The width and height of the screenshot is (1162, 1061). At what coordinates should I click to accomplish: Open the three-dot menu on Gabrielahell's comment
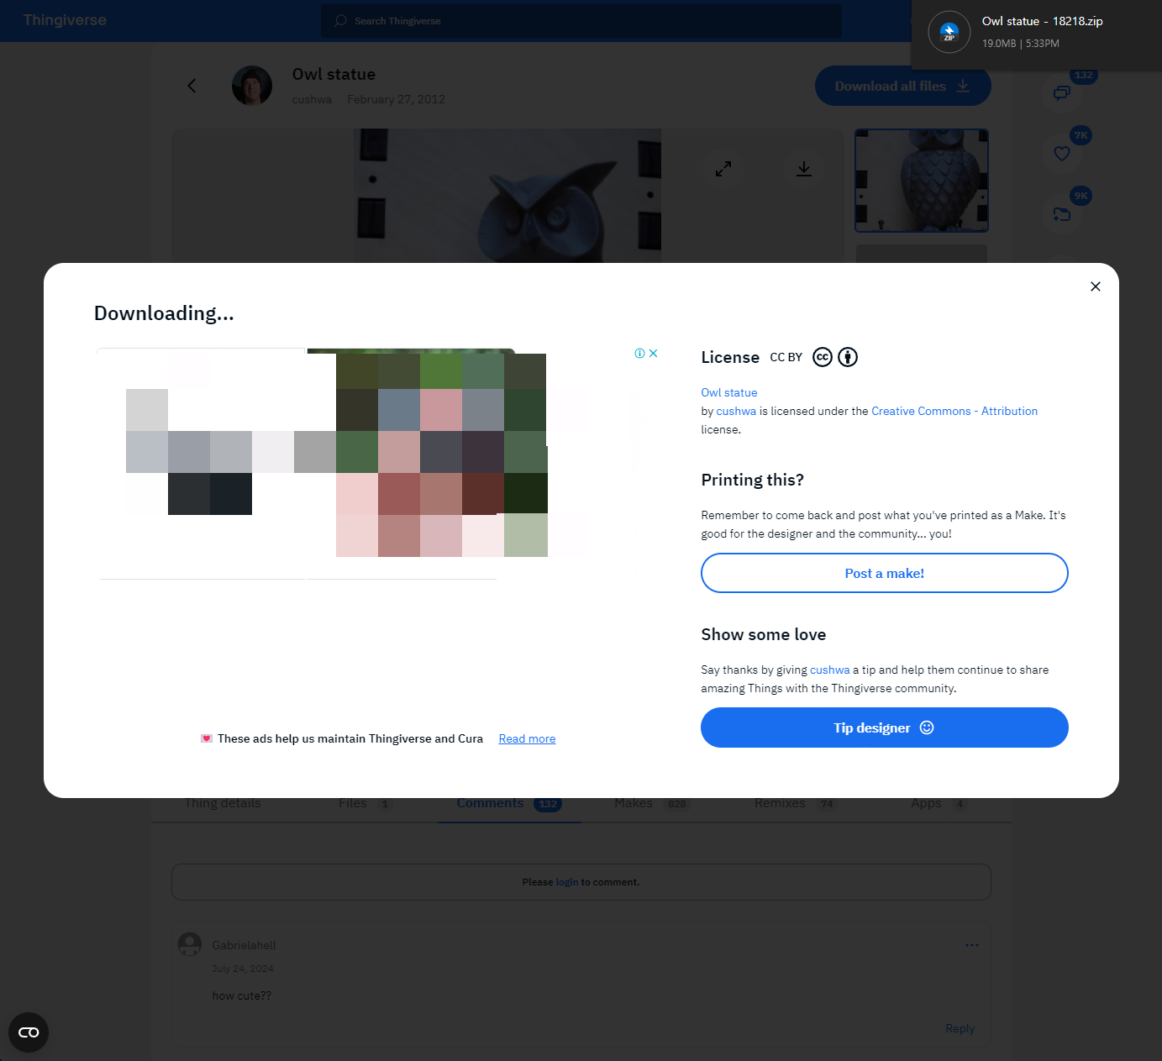972,945
